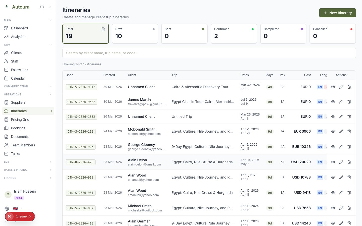
Task: Delete Michael Smith's itinerary (trash icon)
Action: tap(349, 208)
